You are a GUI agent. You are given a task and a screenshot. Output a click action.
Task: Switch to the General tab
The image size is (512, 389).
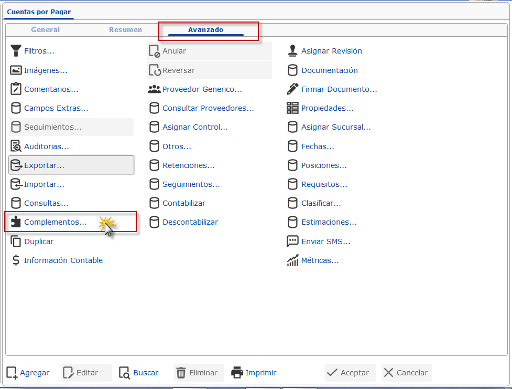(46, 30)
